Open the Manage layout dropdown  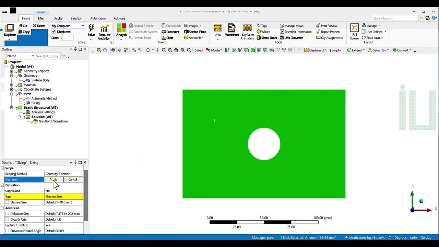click(371, 26)
